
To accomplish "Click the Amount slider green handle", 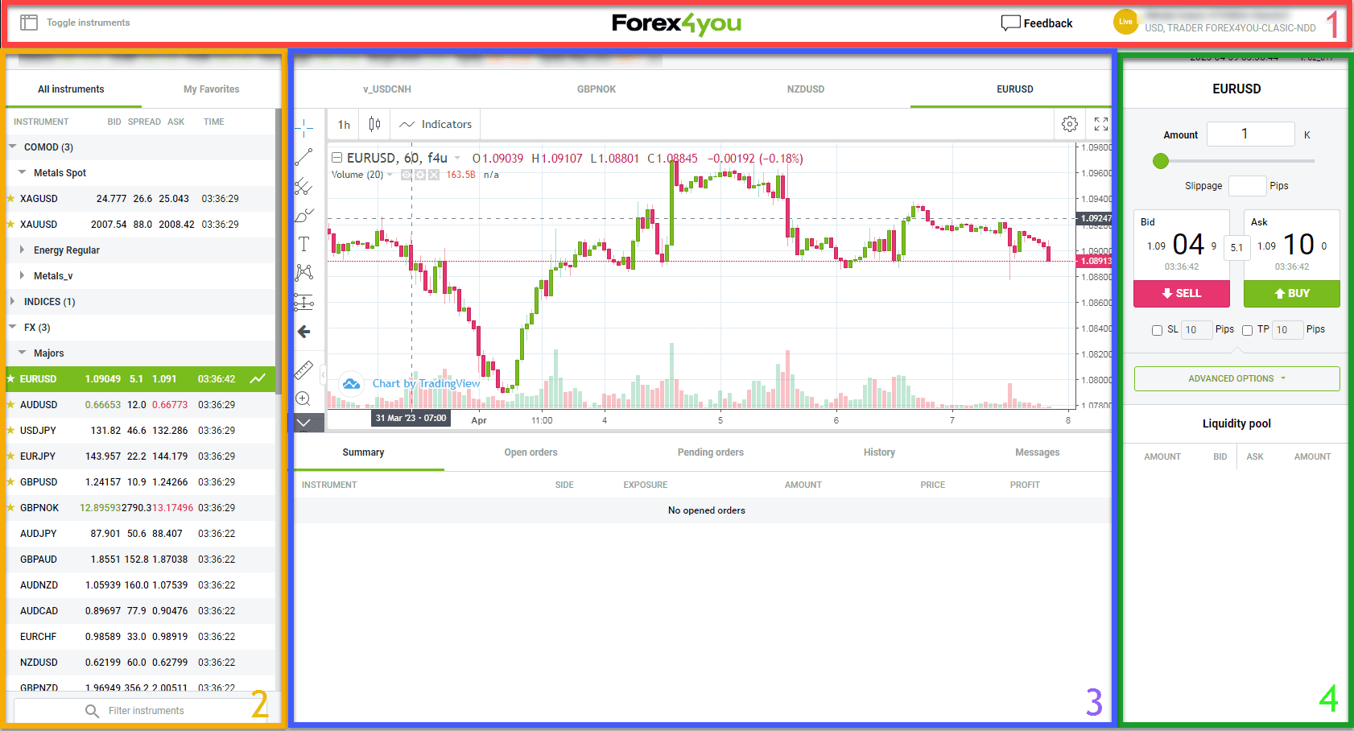I will pos(1161,161).
